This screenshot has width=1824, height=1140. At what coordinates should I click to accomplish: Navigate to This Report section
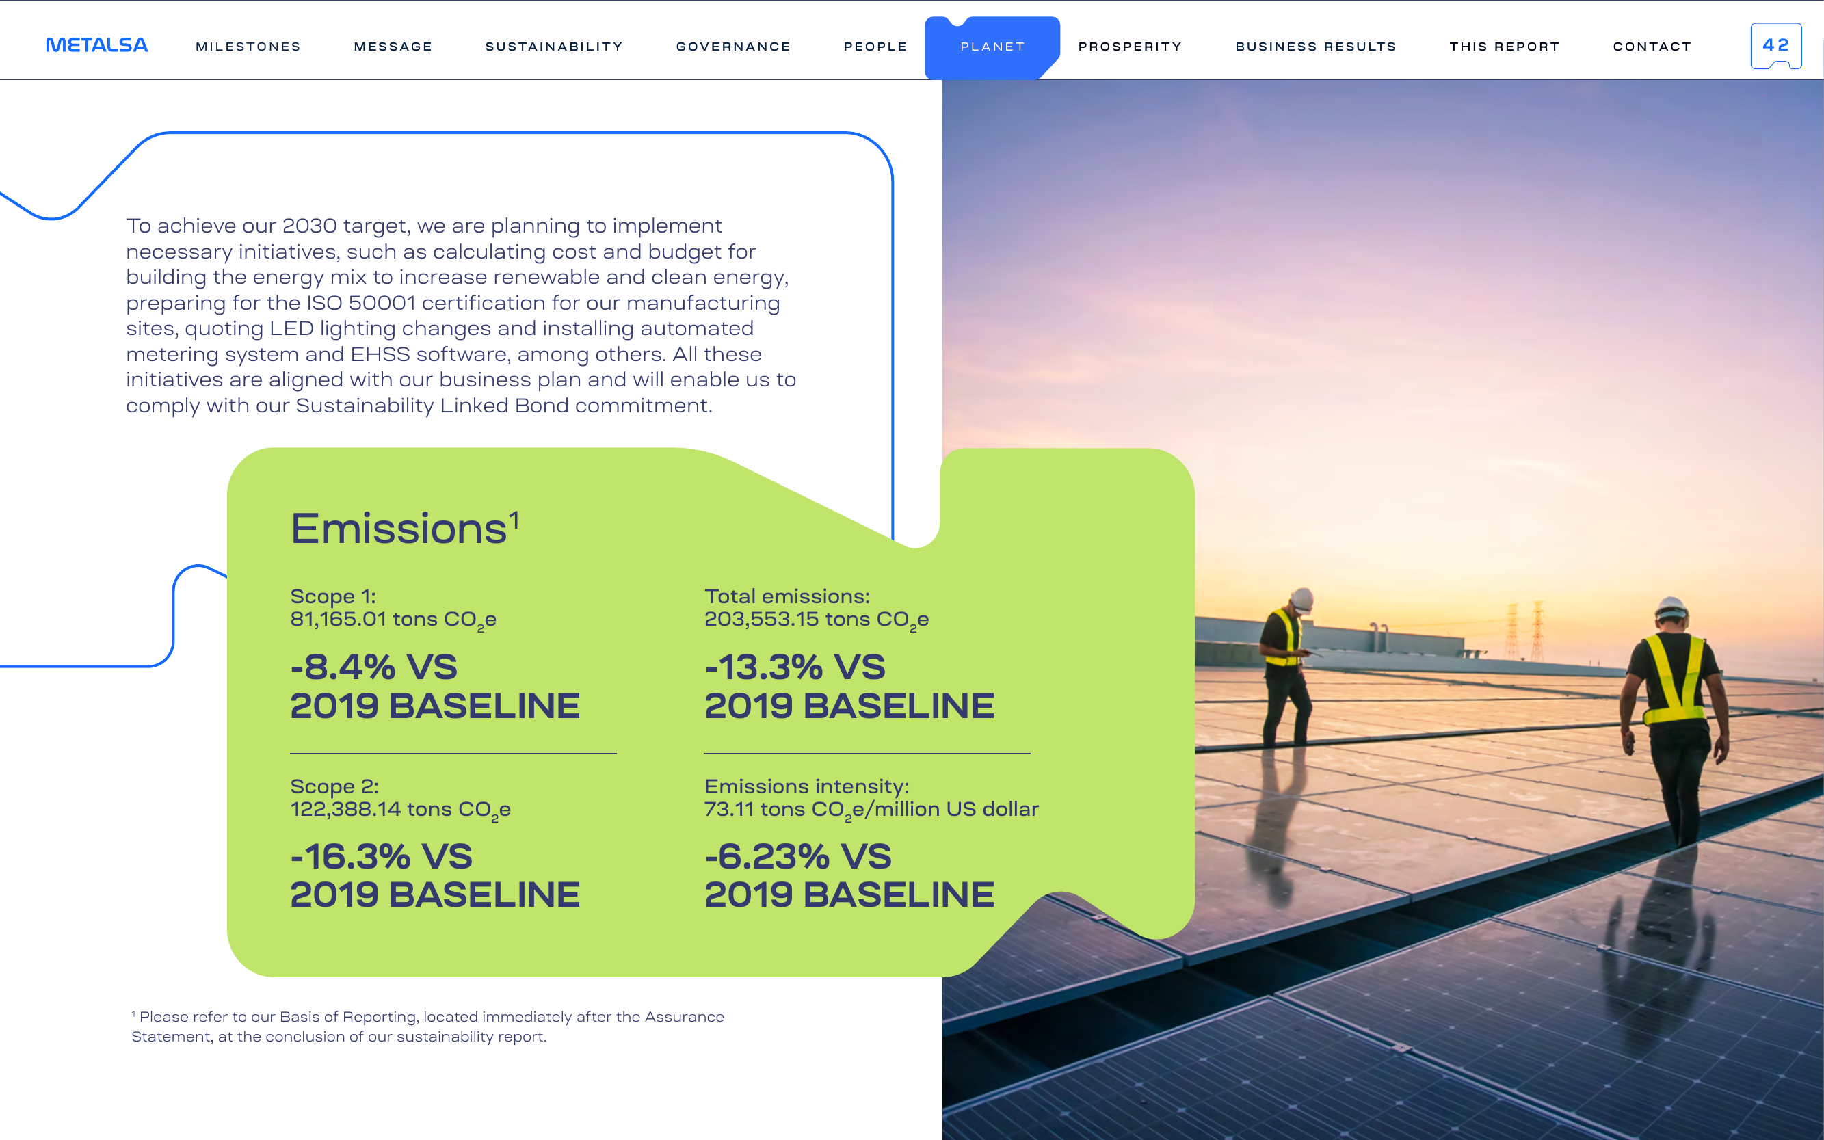point(1505,47)
